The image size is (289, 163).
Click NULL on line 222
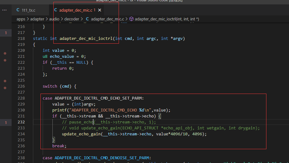(x=81, y=62)
